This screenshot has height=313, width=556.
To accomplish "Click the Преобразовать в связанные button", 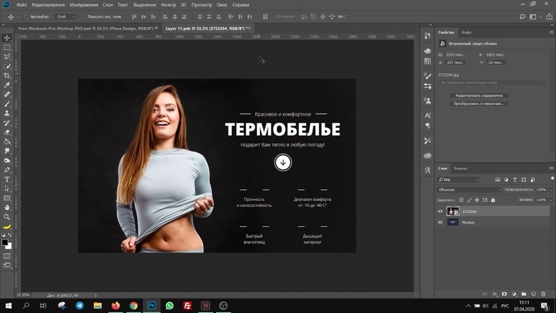I will pos(478,104).
